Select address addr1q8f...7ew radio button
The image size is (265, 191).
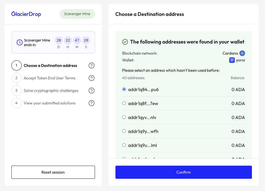click(124, 103)
